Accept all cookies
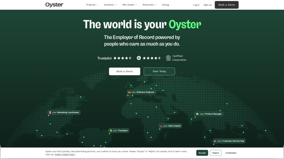 [202, 153]
